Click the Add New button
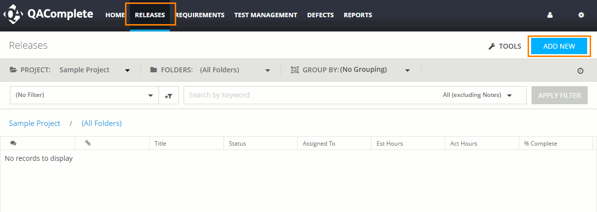Image resolution: width=597 pixels, height=212 pixels. 559,46
